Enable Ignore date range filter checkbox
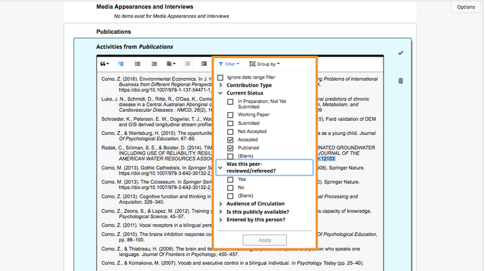The image size is (486, 271). 220,77
